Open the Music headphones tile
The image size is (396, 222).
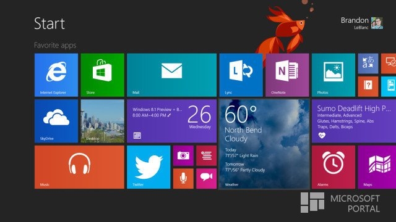pyautogui.click(x=79, y=167)
